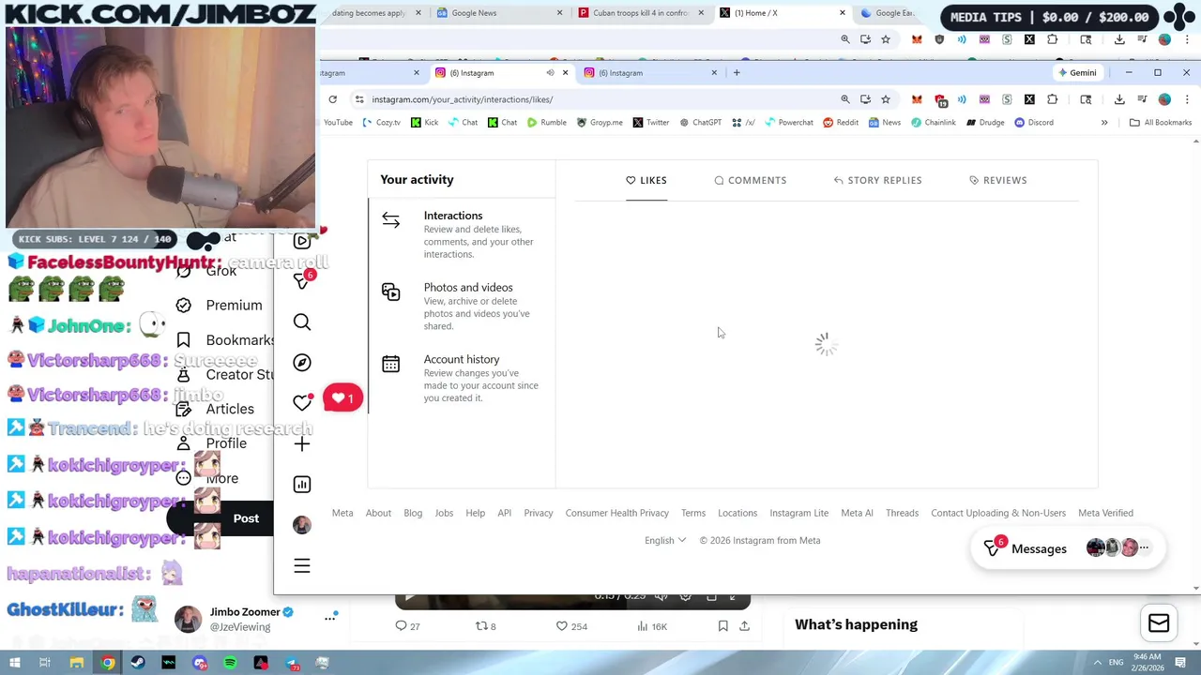Open Threads footer link
The height and width of the screenshot is (675, 1201).
(x=902, y=513)
